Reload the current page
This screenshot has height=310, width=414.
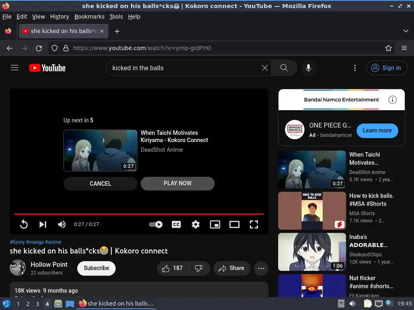[x=39, y=48]
